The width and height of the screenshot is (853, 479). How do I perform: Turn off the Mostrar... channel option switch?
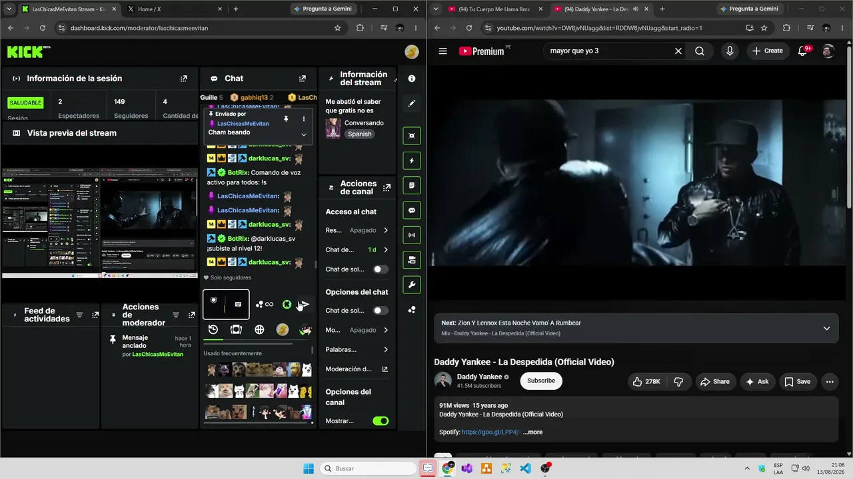click(x=381, y=421)
